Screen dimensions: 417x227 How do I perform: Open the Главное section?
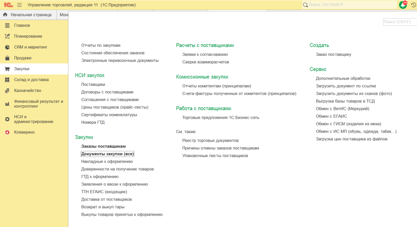coord(34,25)
